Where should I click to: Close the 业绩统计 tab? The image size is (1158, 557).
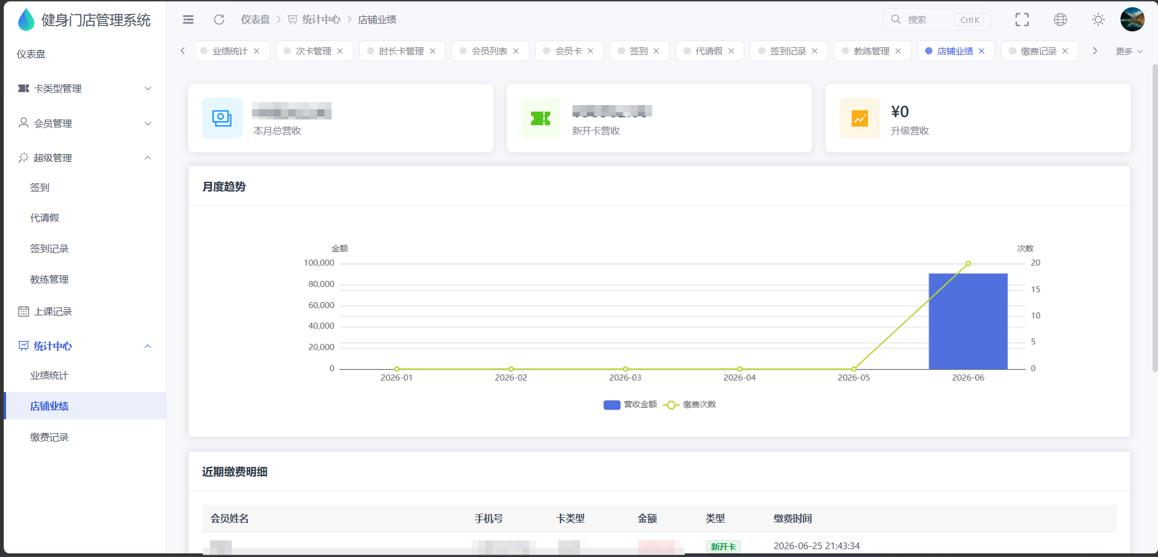pos(256,51)
